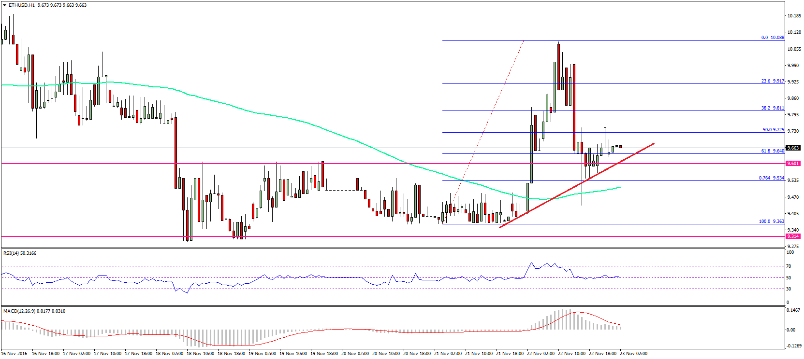Click the triangle arrow beside ETHUSD,H1
804x359 pixels.
(x=5, y=5)
